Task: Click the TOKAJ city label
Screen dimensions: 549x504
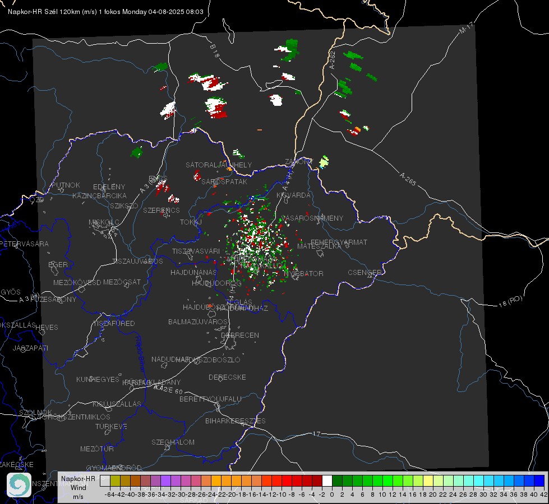Action: (191, 222)
